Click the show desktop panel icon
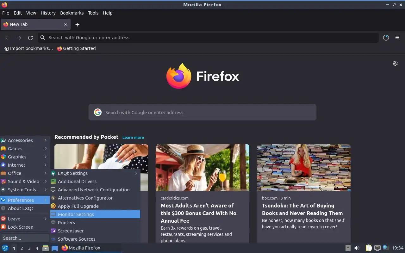 tap(55, 248)
